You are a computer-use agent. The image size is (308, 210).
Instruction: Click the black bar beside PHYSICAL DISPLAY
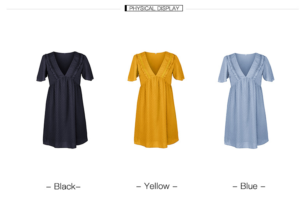(x=126, y=8)
